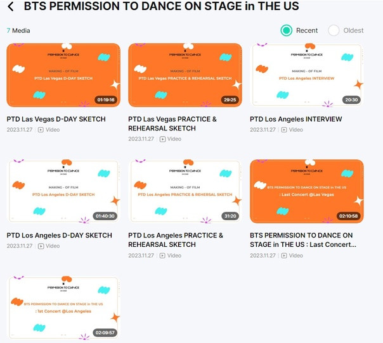The image size is (383, 343).
Task: Click the video icon under Los Angeles D-DAY SKETCH
Action: pyautogui.click(x=41, y=246)
